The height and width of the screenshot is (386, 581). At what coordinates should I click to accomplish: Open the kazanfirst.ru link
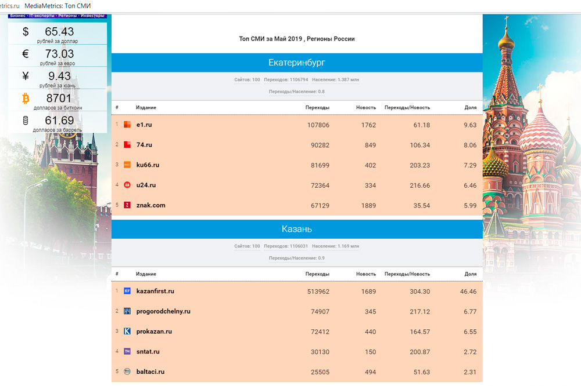(x=155, y=291)
